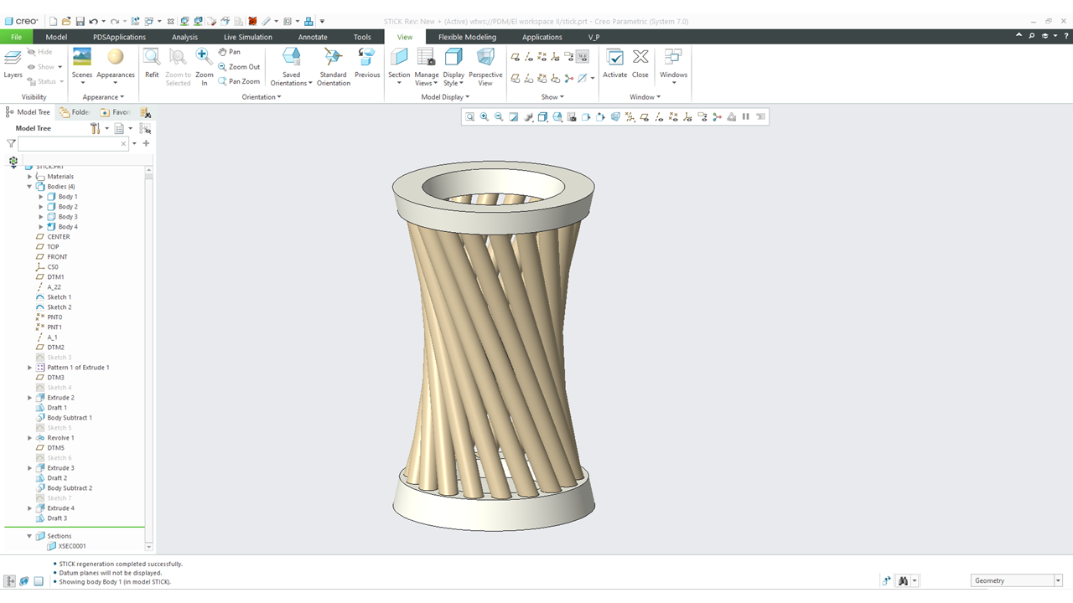Image resolution: width=1073 pixels, height=603 pixels.
Task: Expand the Orientation group label
Action: [x=262, y=97]
